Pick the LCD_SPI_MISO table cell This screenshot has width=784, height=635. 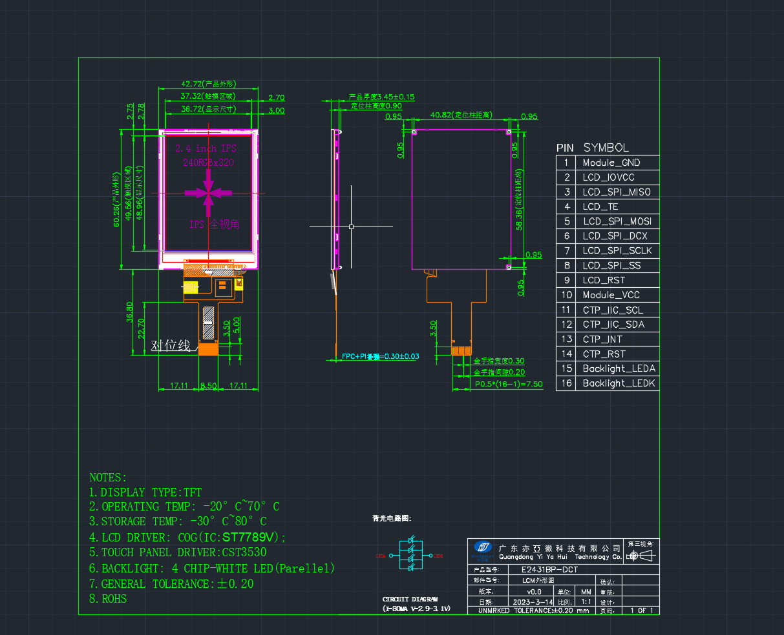pos(617,192)
